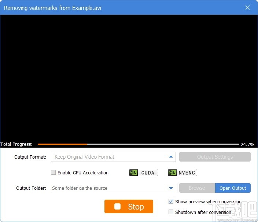Click the disabled Output Settings button

(215, 157)
